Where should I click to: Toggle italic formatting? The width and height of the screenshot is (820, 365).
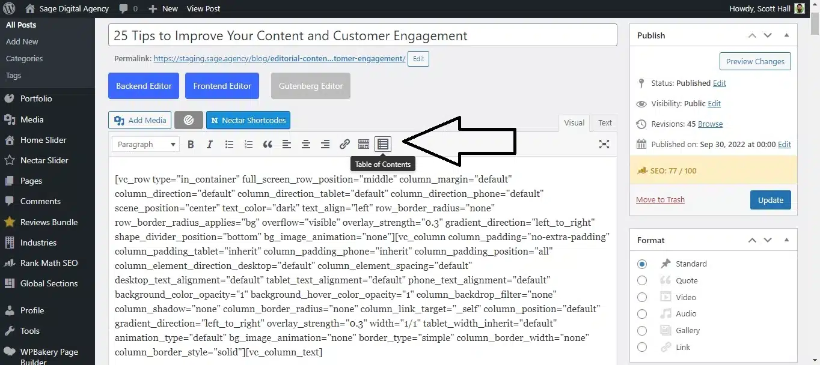point(210,144)
